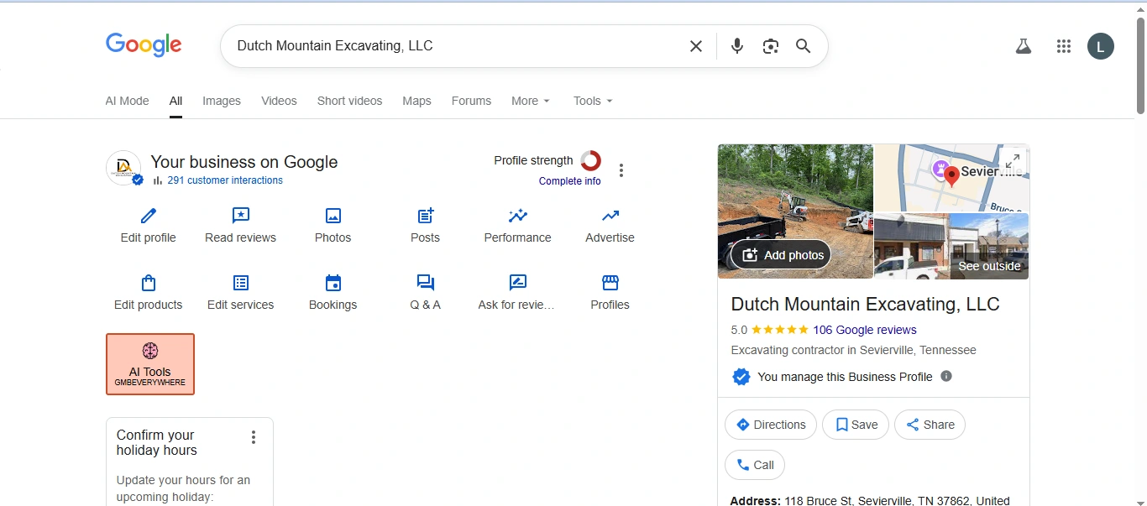
Task: Click the excavation site photo thumbnail
Action: [x=795, y=193]
